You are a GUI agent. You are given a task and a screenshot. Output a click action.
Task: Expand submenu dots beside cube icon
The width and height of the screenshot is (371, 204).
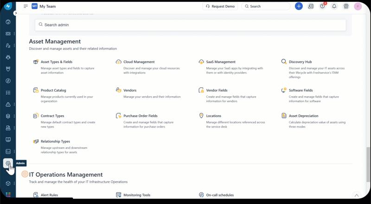(x=14, y=183)
